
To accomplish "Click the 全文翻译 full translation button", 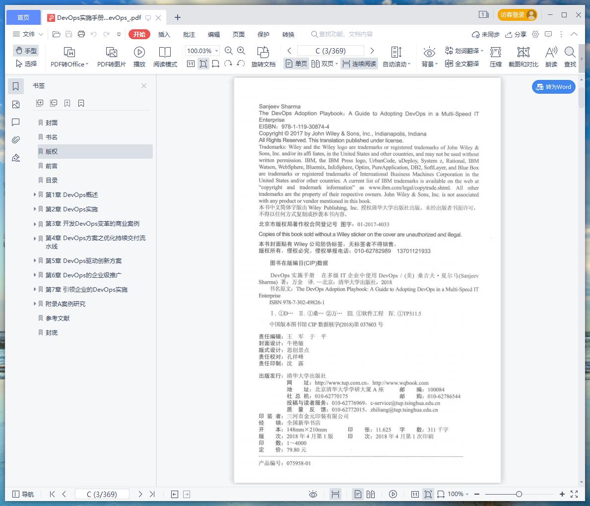I will point(462,63).
